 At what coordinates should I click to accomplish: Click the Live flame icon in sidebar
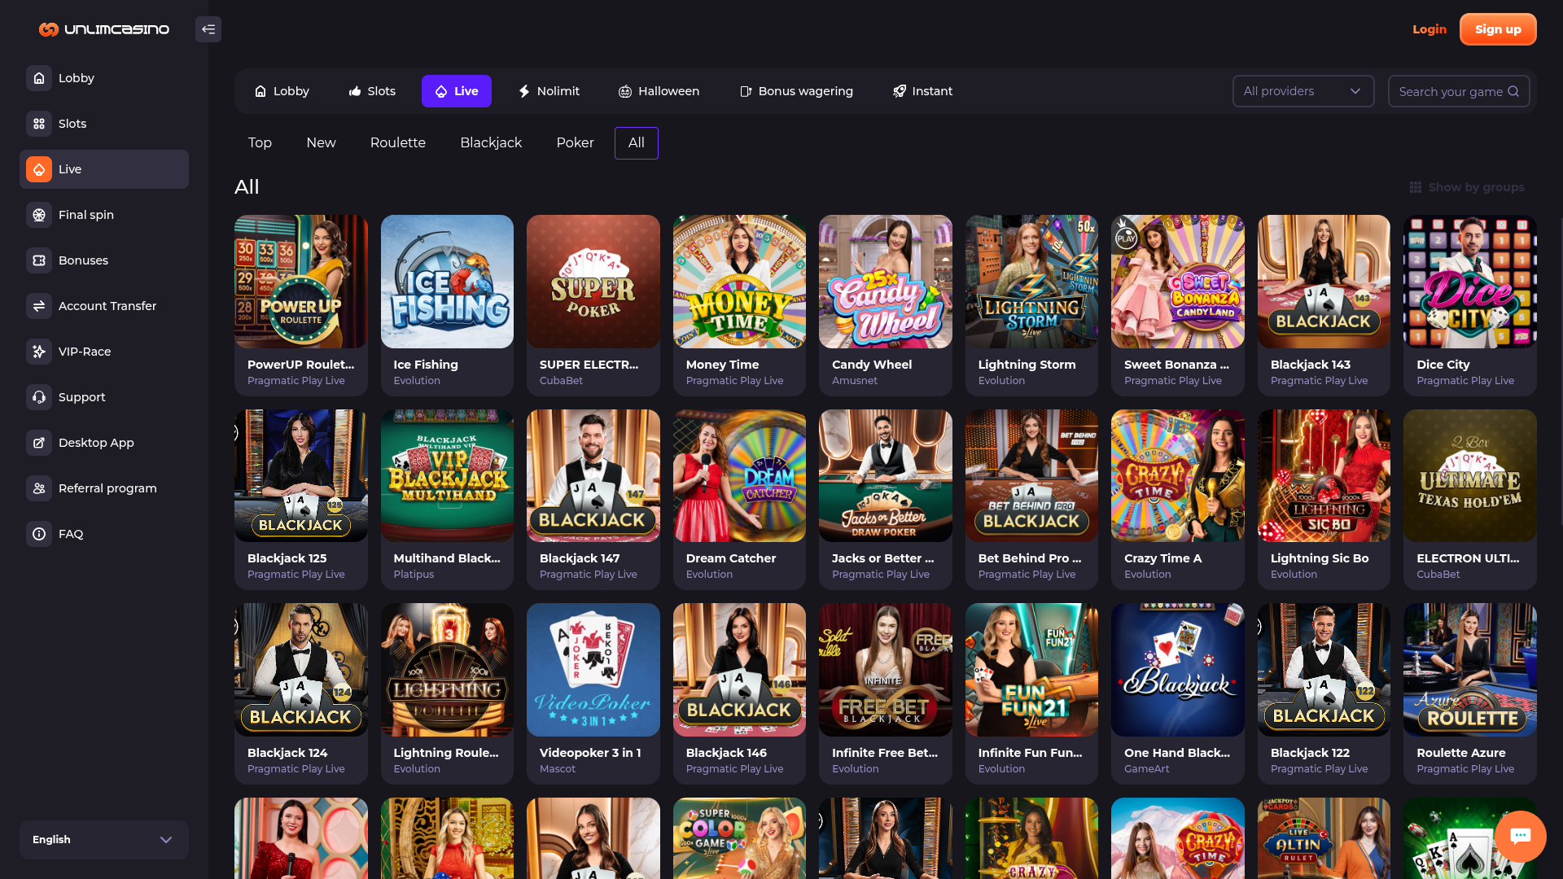click(x=39, y=169)
